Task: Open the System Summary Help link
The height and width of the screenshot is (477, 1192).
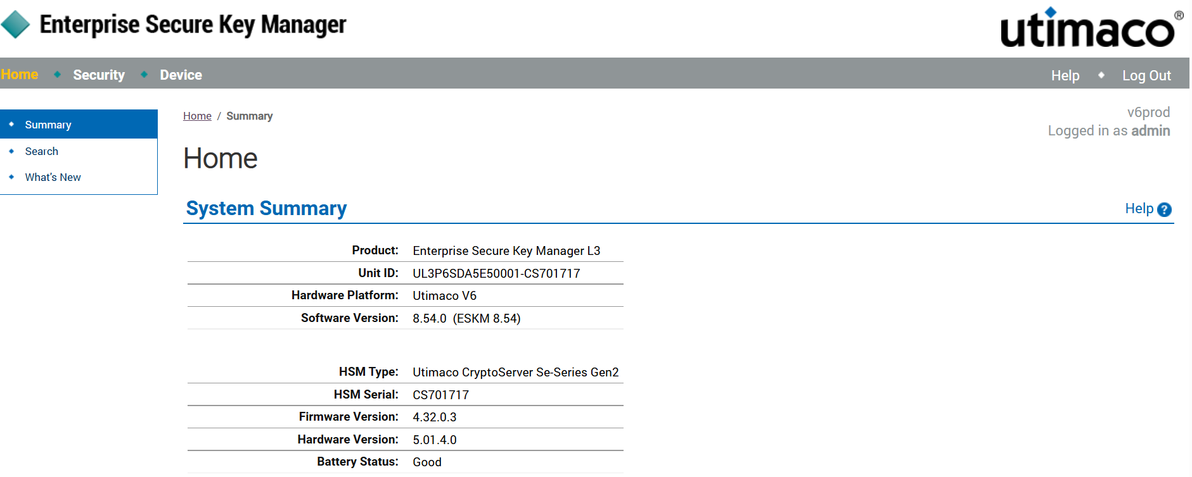Action: point(1139,209)
